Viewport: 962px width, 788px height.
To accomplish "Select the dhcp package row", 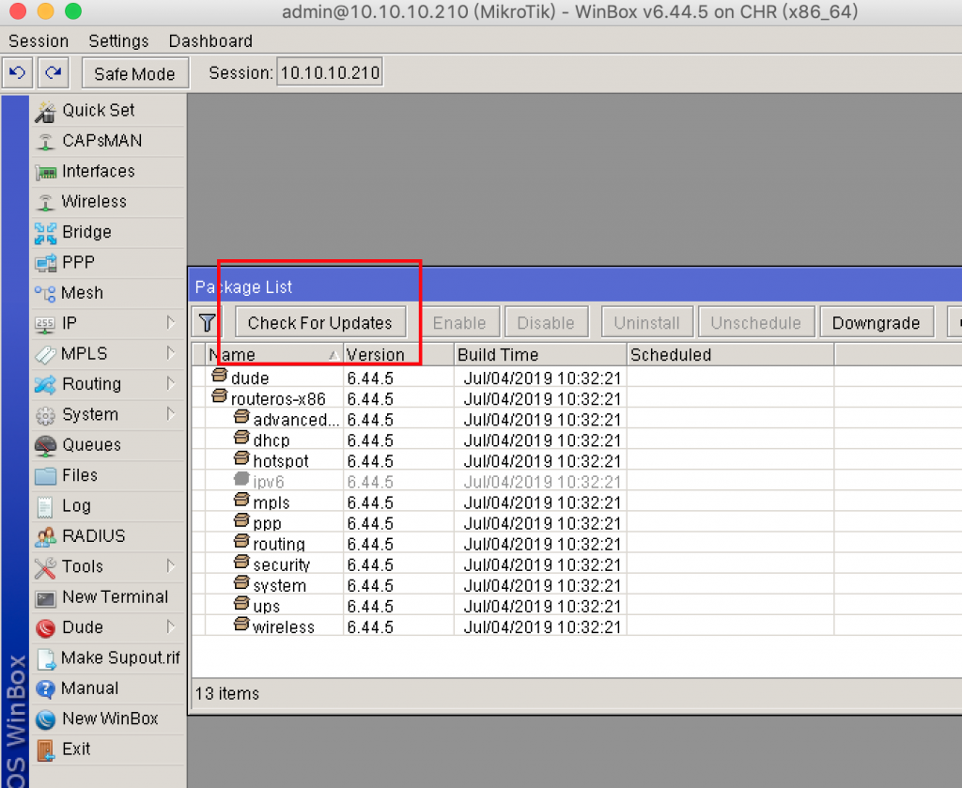I will tap(577, 440).
